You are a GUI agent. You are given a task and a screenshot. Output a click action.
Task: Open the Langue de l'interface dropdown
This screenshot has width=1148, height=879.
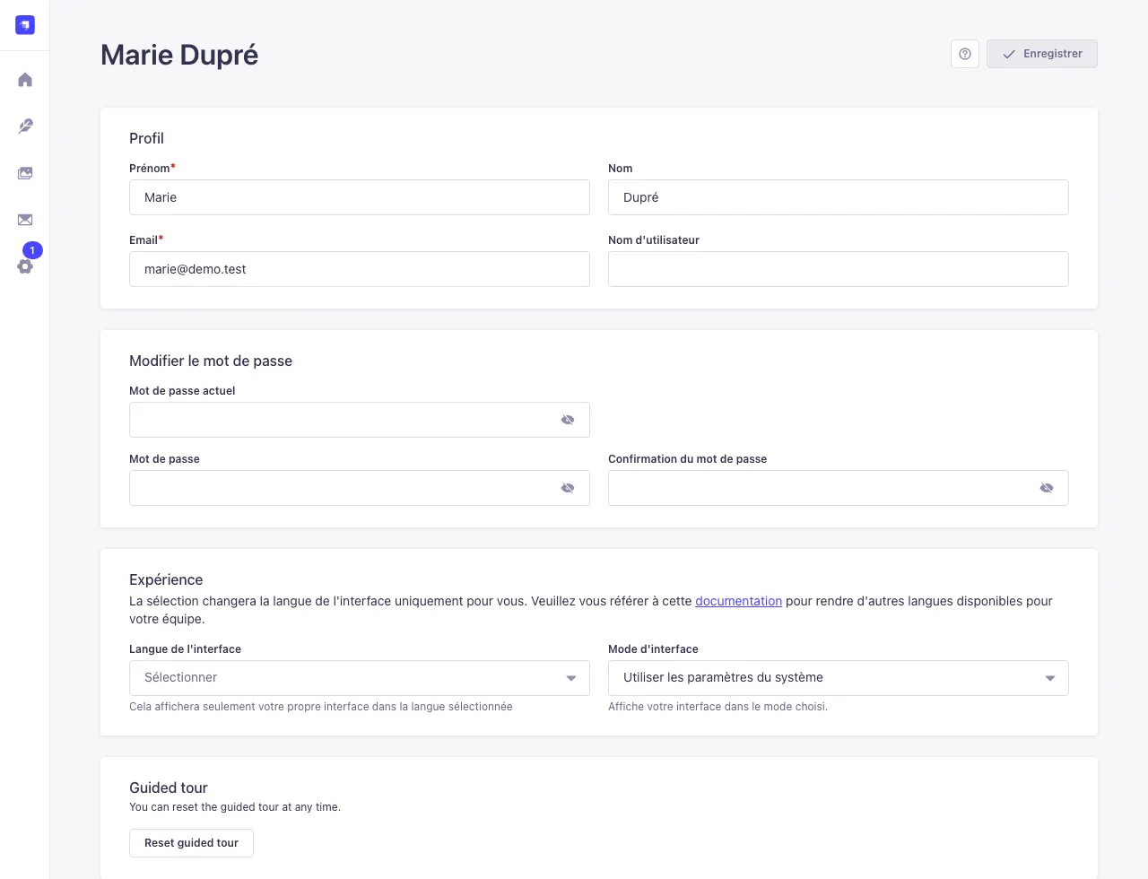pos(360,678)
